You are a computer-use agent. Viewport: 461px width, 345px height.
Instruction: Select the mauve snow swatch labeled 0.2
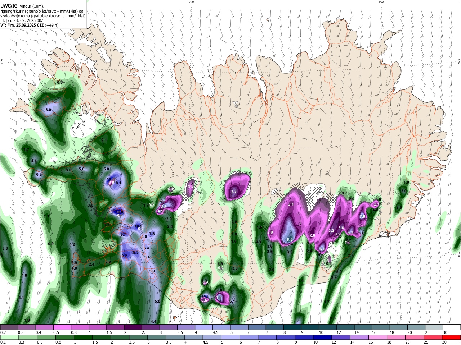(9, 327)
